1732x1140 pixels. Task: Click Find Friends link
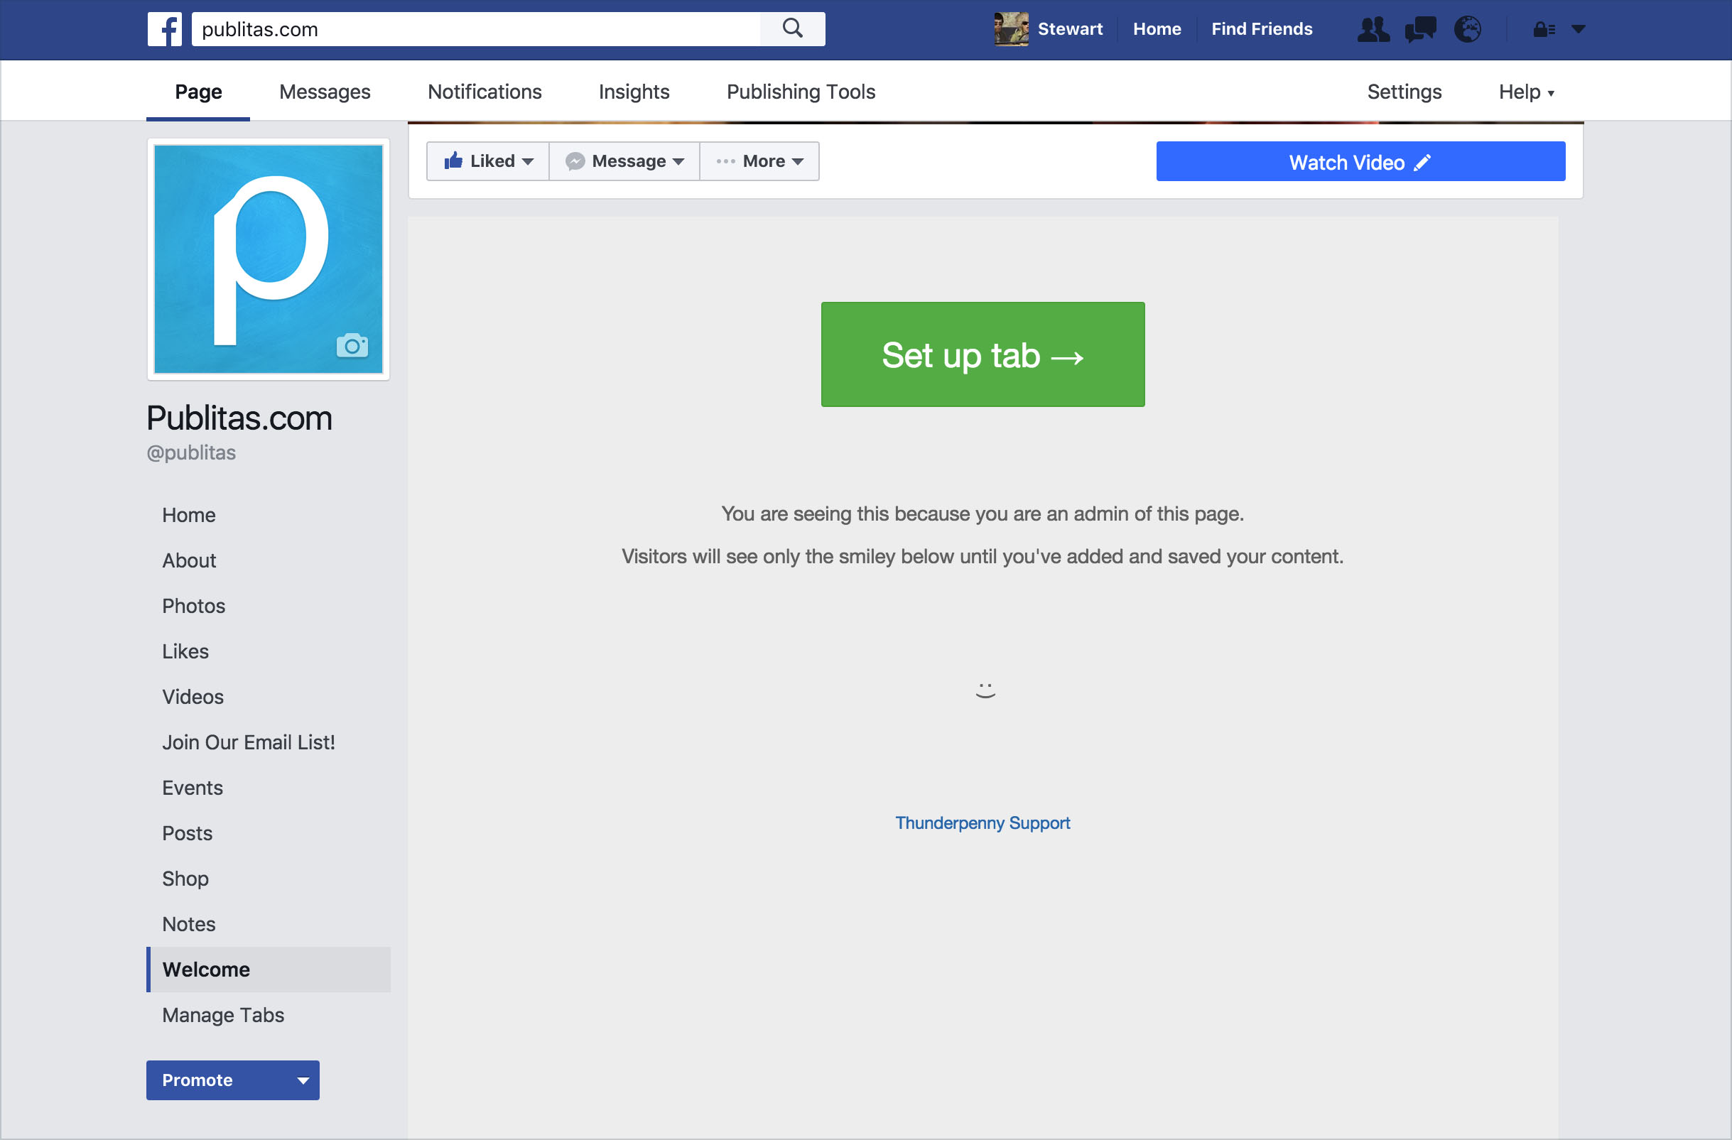1262,29
